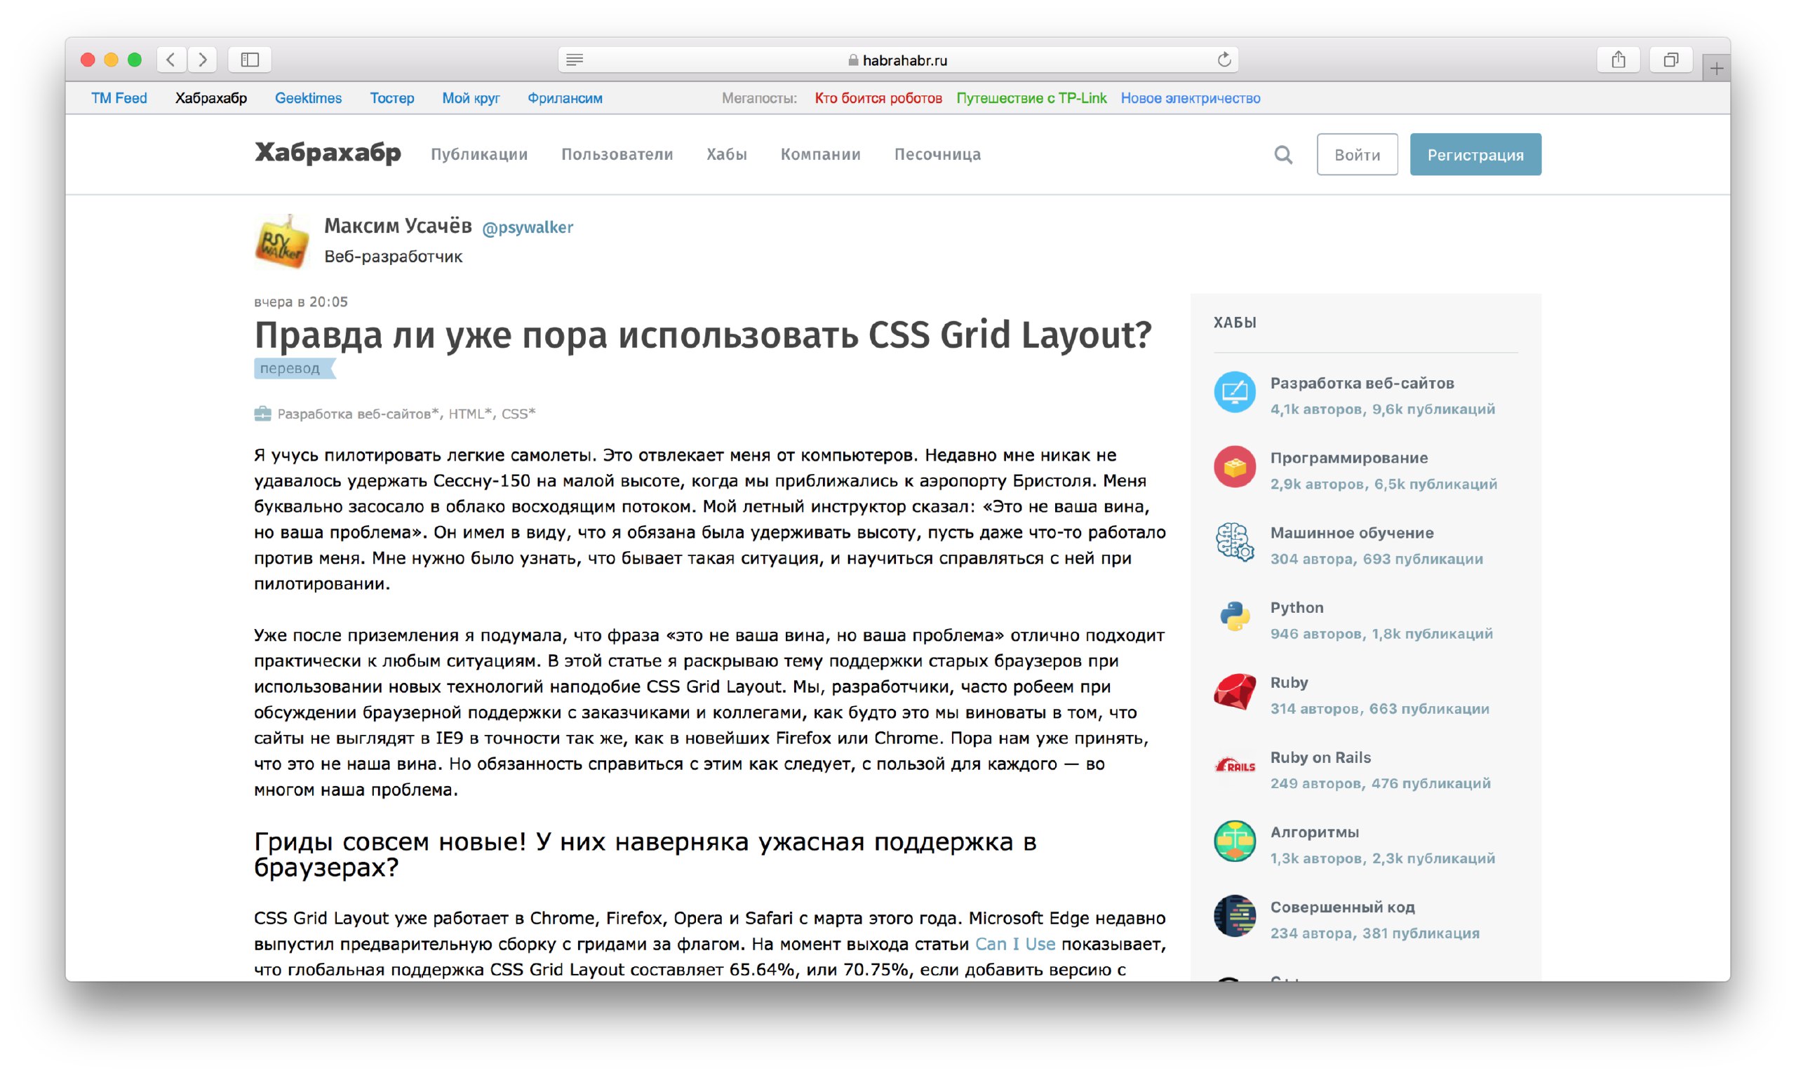
Task: Open the Мой круг bookmark
Action: [471, 97]
